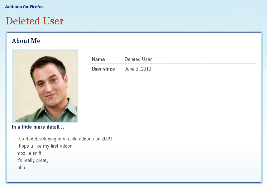The image size is (267, 187).
Task: Click the About Me section heading
Action: (x=26, y=41)
